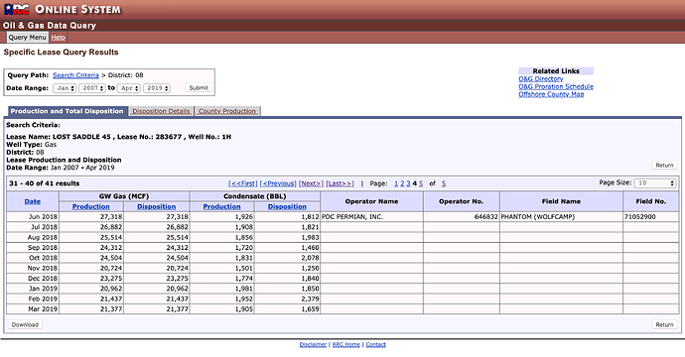Jump to results page 2
Image resolution: width=685 pixels, height=357 pixels.
pyautogui.click(x=402, y=183)
